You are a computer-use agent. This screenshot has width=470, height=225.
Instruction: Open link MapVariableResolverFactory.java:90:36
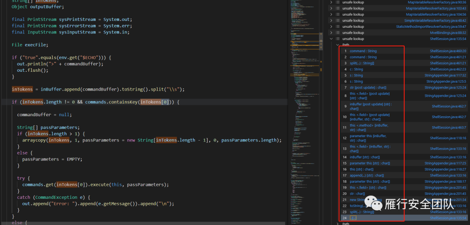coord(437,2)
